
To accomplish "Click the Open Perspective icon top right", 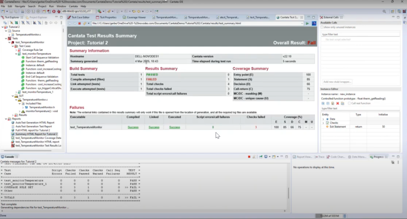I will (x=392, y=12).
